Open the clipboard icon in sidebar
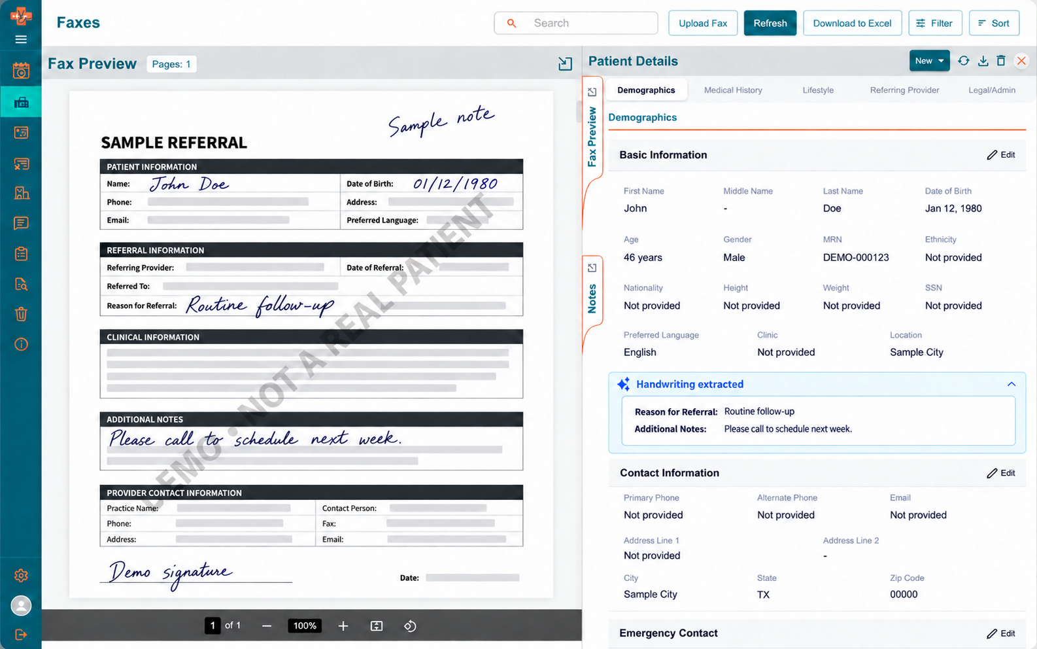This screenshot has width=1037, height=649. click(21, 254)
